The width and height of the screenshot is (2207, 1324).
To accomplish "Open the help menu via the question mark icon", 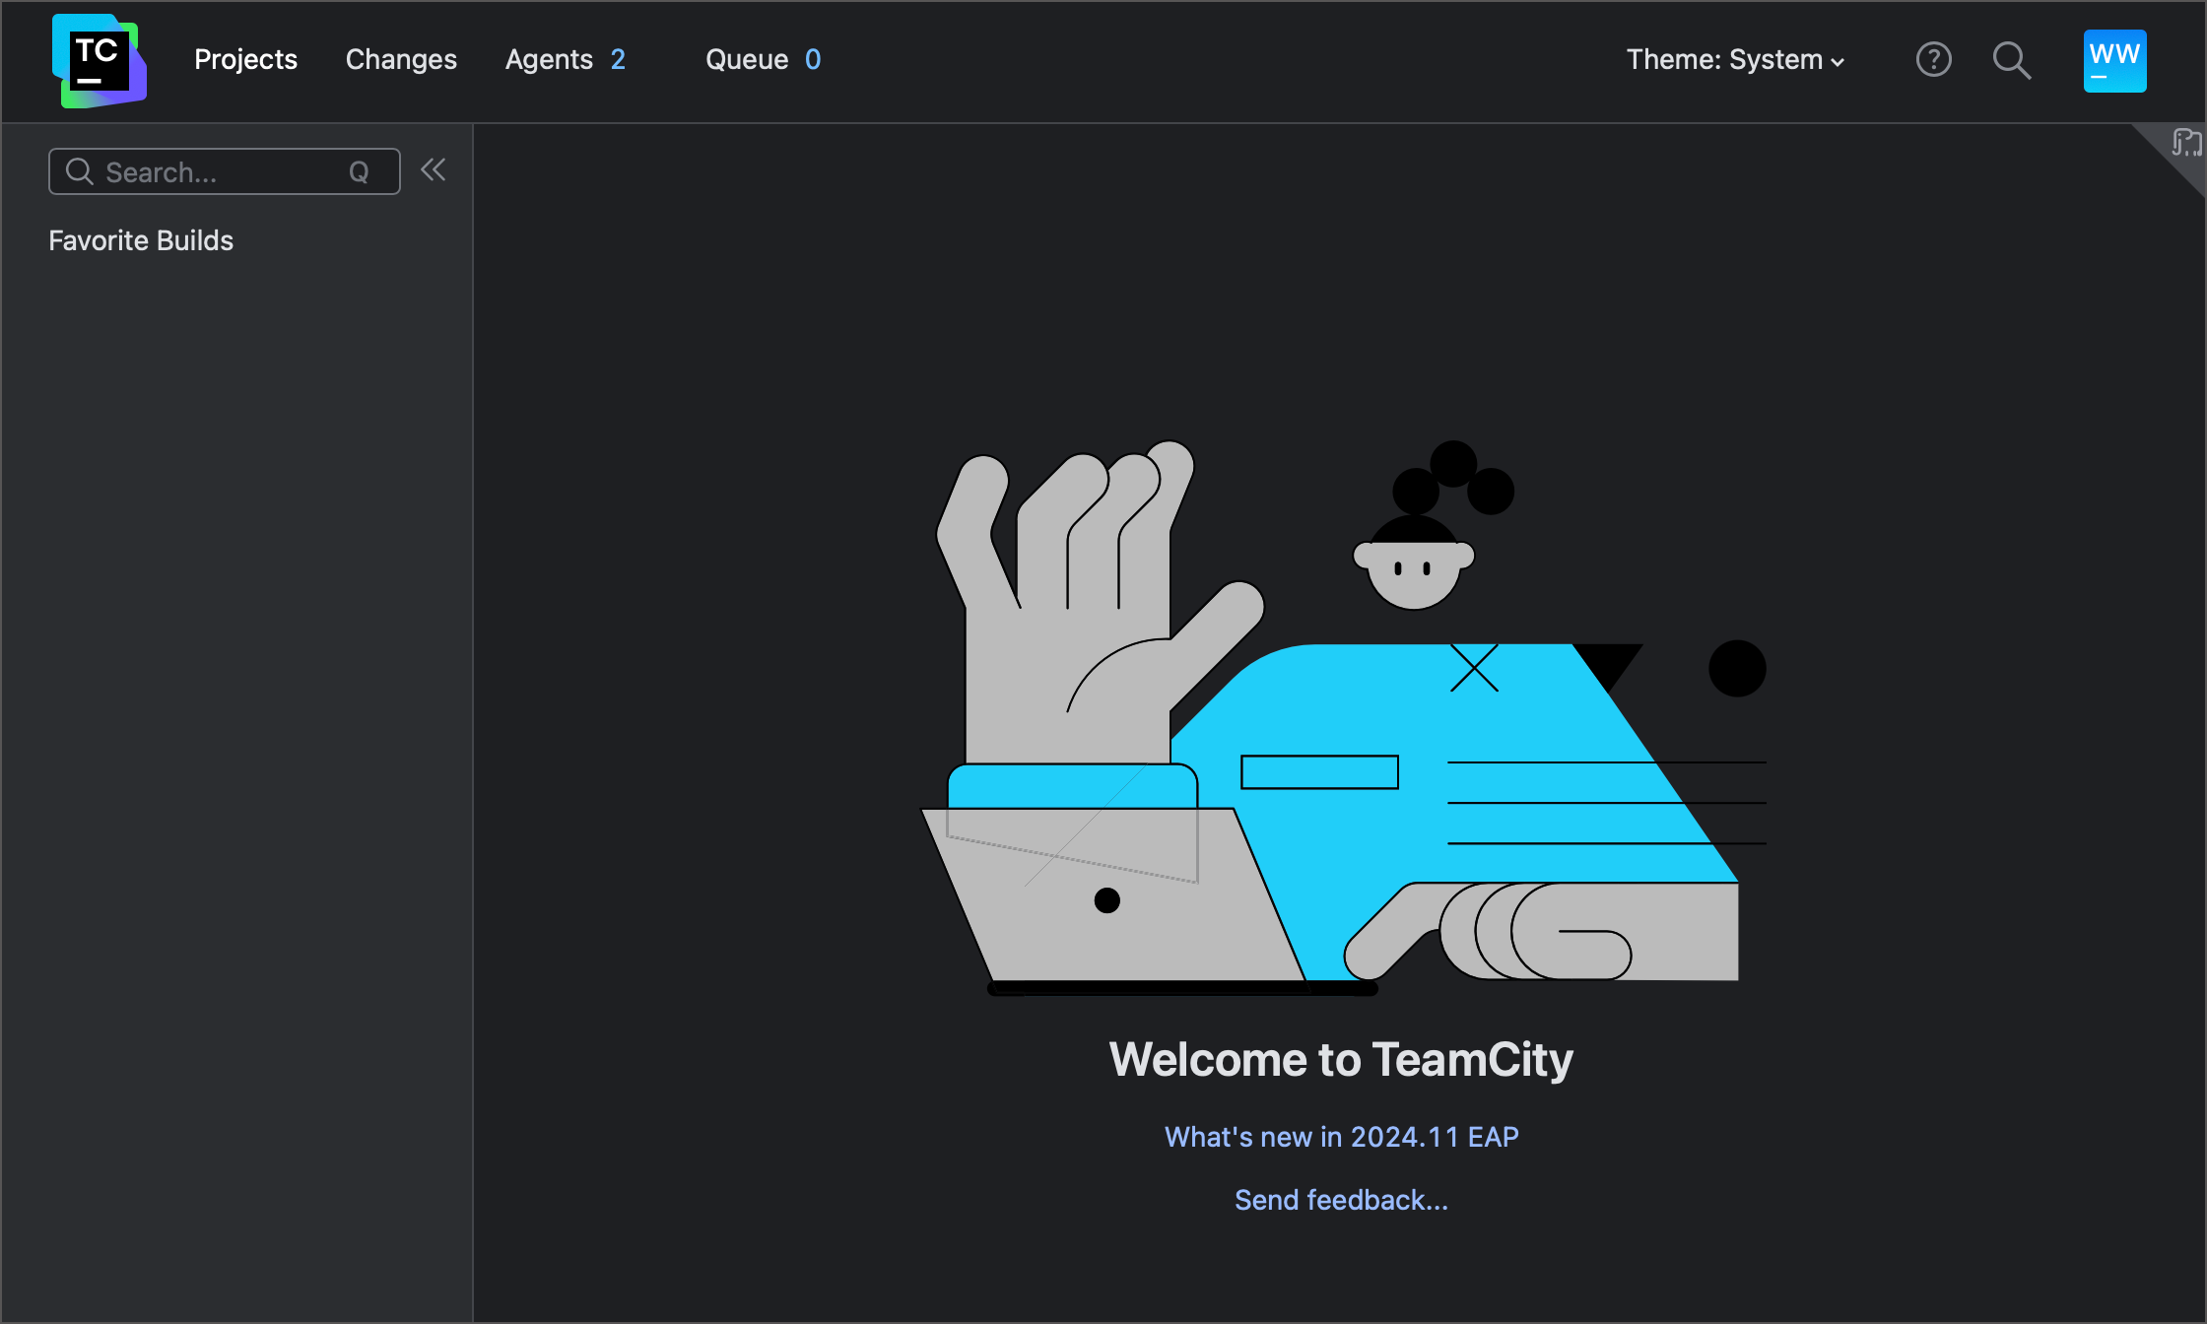I will point(1934,60).
